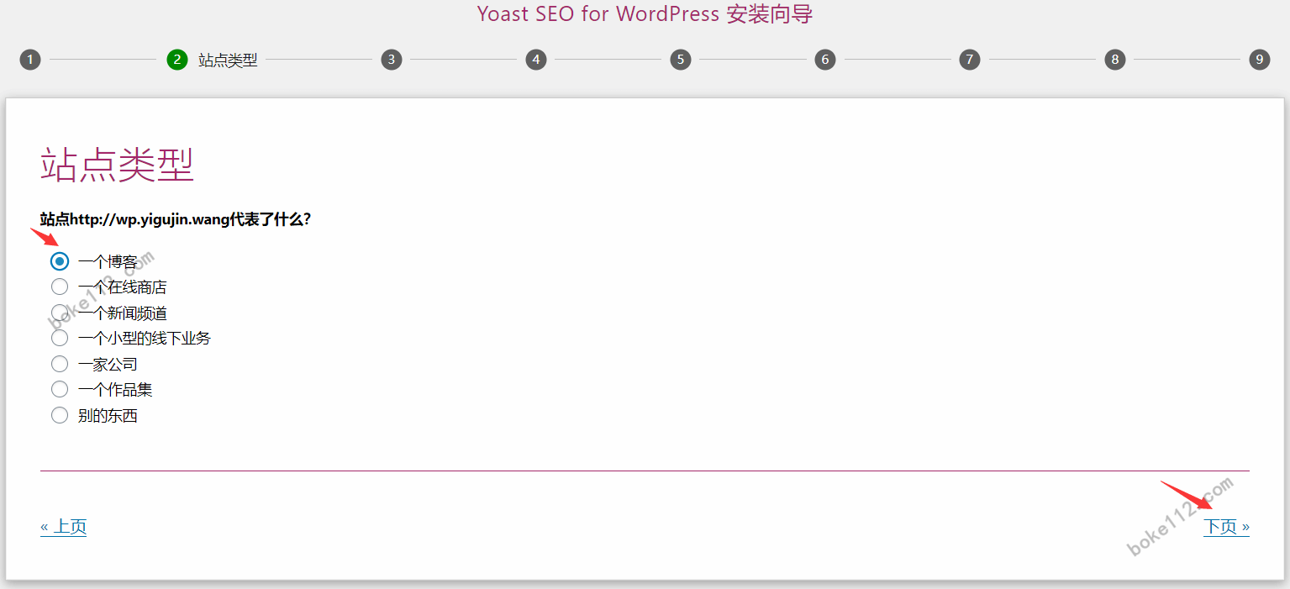The width and height of the screenshot is (1290, 589).
Task: Select the 一个博客 radio option
Action: click(60, 261)
